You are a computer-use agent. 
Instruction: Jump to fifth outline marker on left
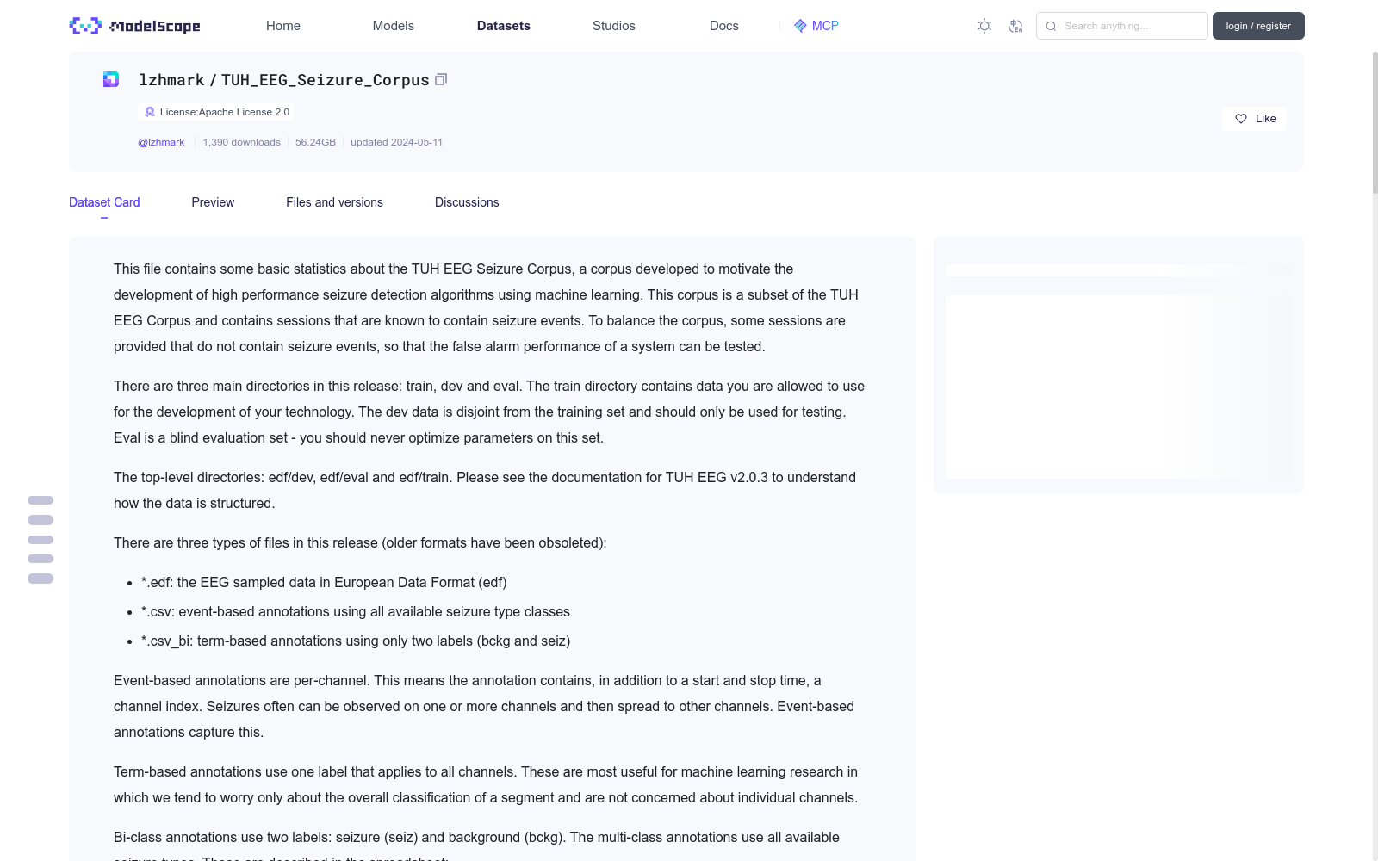click(x=40, y=579)
